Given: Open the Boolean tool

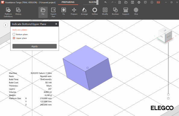Looking at the screenshot, I should pyautogui.click(x=115, y=11).
